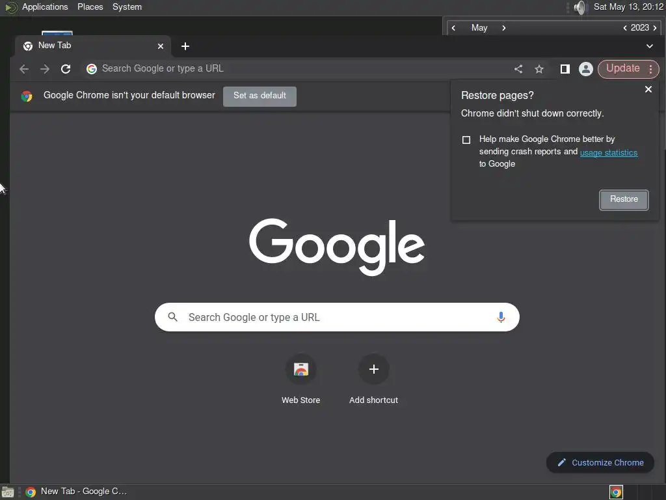This screenshot has width=666, height=500.
Task: Click the Restore button
Action: [x=624, y=200]
